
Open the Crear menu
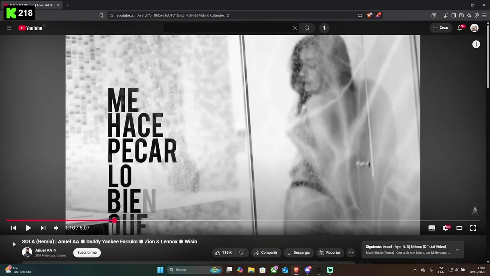pyautogui.click(x=441, y=28)
